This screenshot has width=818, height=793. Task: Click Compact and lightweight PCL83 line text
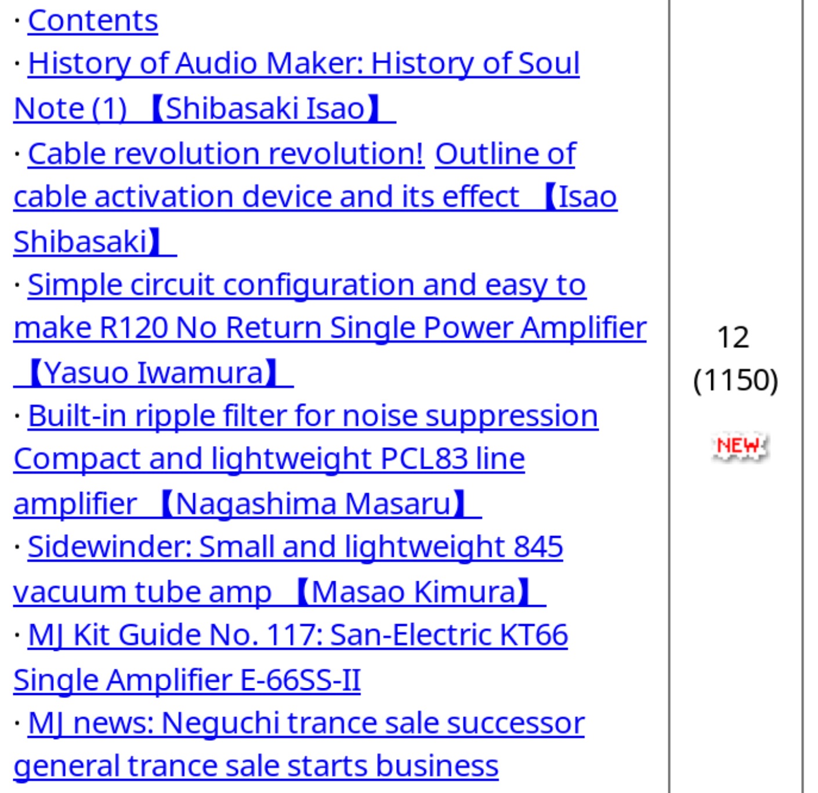(269, 459)
